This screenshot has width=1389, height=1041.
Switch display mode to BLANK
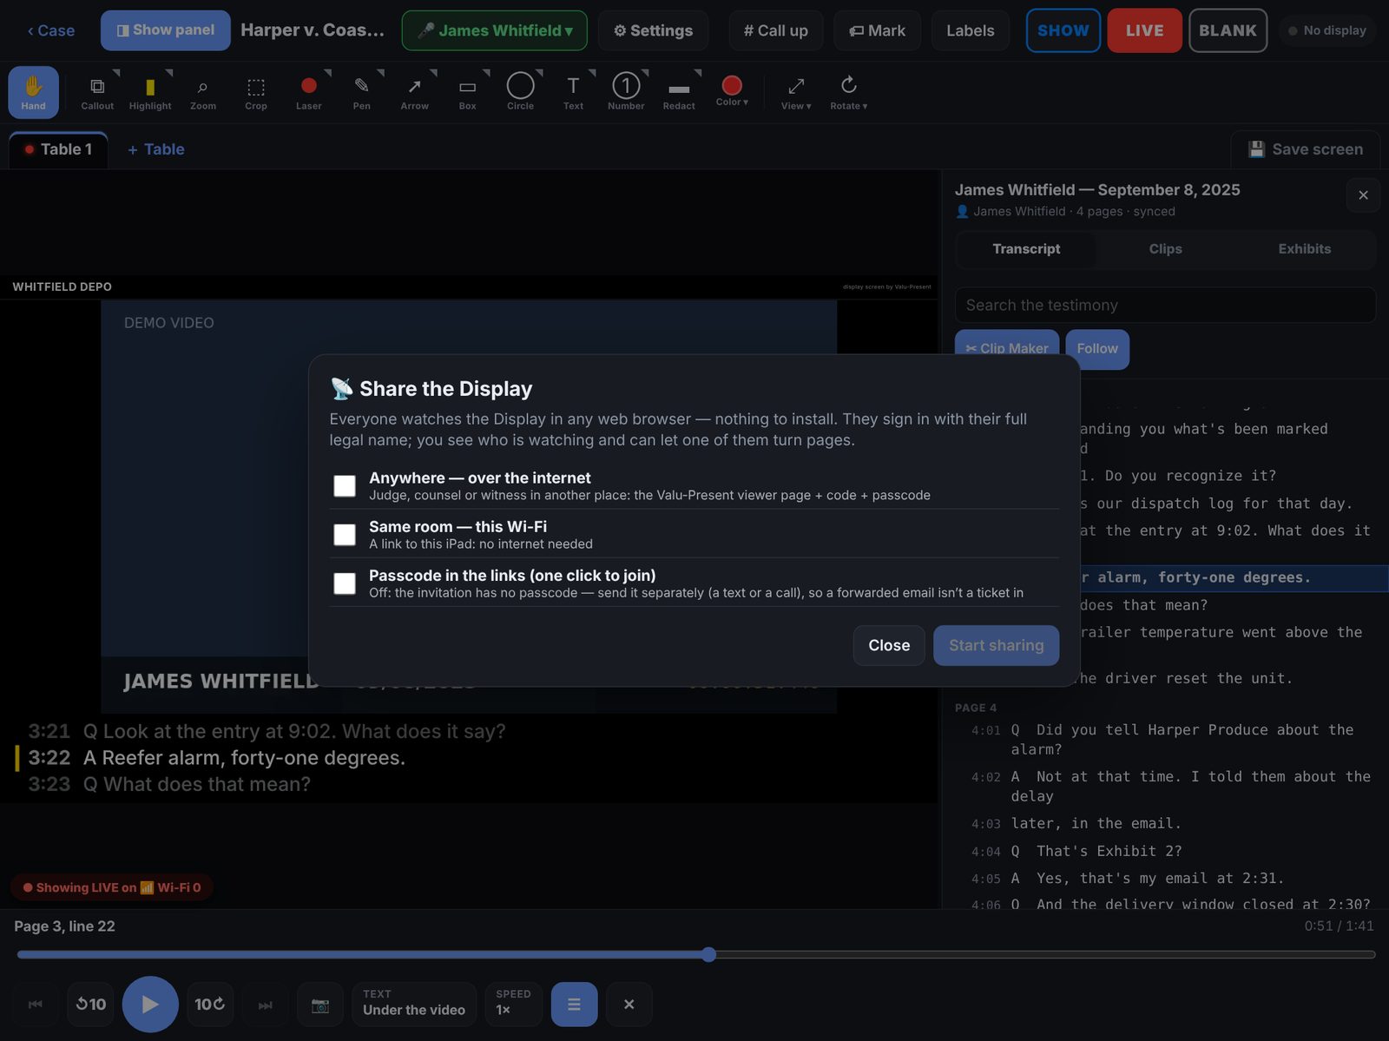pos(1228,30)
